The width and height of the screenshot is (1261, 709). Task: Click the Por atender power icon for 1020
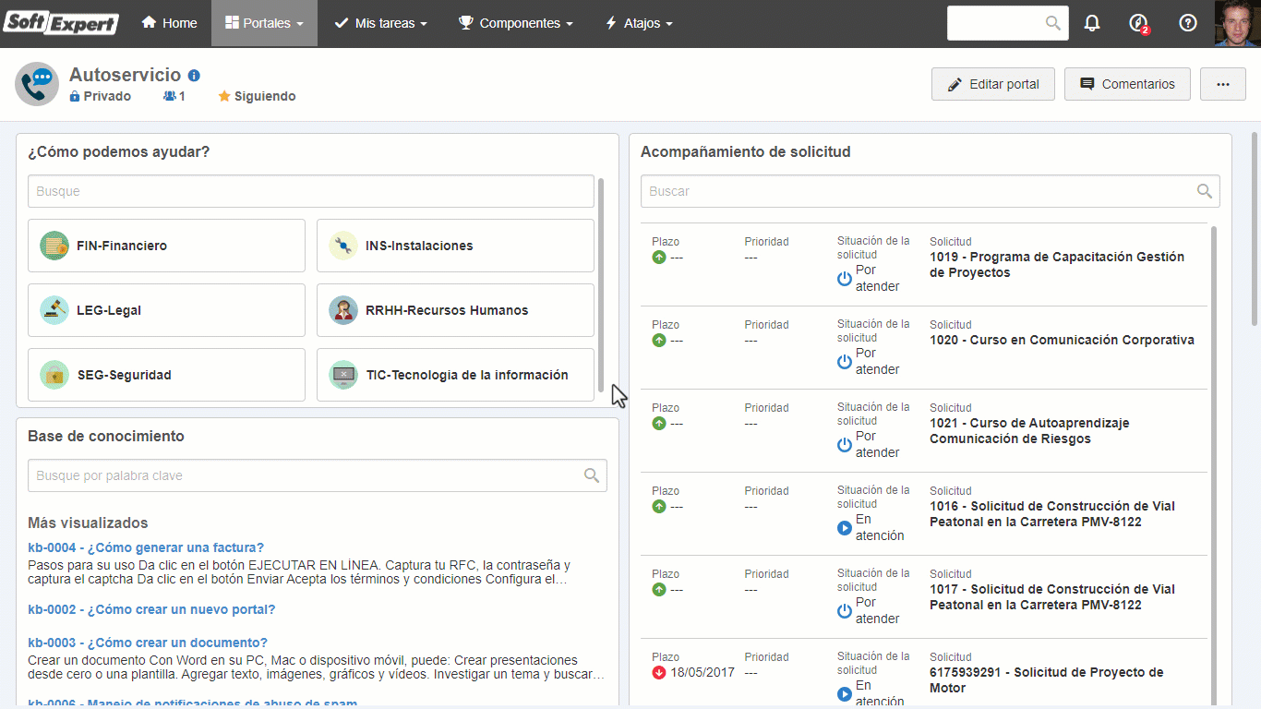(x=845, y=361)
